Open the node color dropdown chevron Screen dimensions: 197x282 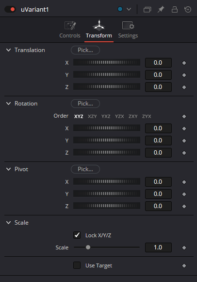pyautogui.click(x=129, y=9)
